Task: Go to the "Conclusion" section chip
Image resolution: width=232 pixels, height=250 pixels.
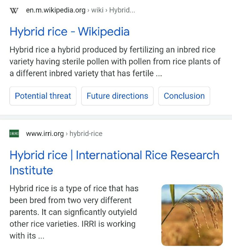Action: pos(184,96)
